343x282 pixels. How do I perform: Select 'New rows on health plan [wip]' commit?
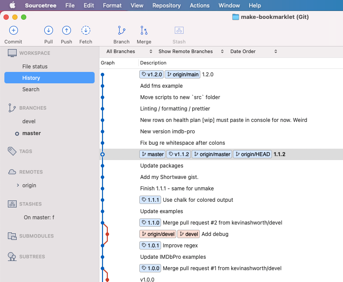pyautogui.click(x=221, y=120)
